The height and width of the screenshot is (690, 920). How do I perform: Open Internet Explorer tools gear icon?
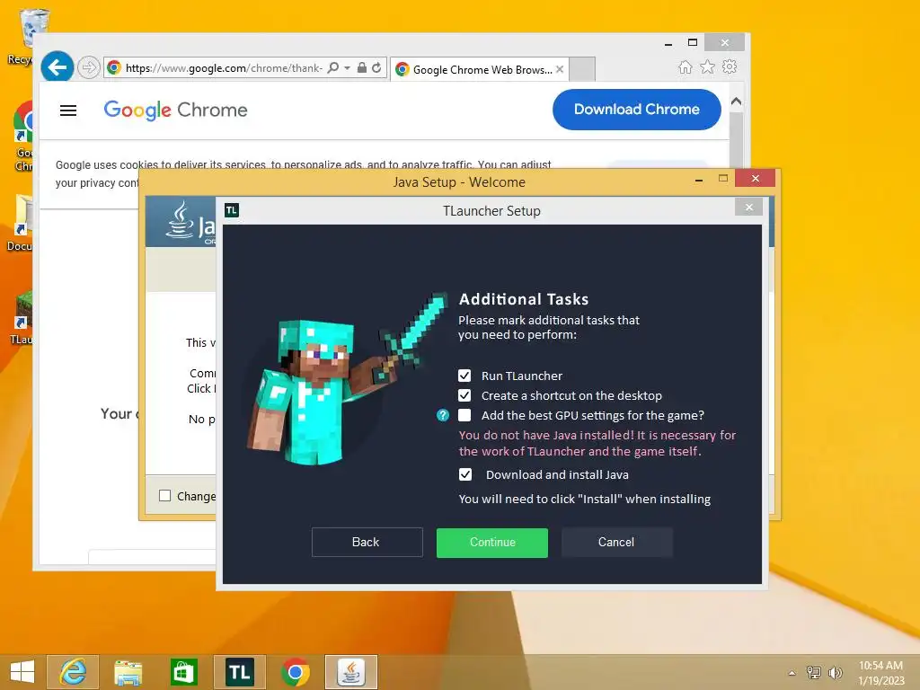(x=730, y=66)
